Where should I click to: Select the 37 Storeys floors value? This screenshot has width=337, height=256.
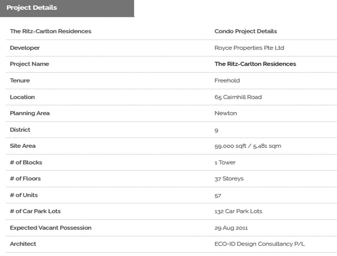[x=229, y=179]
